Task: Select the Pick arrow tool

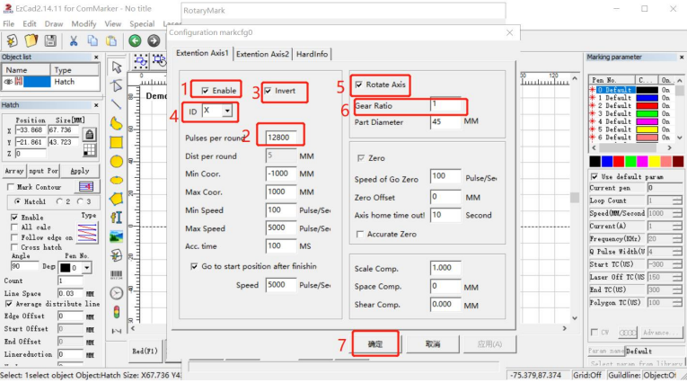Action: coord(117,67)
